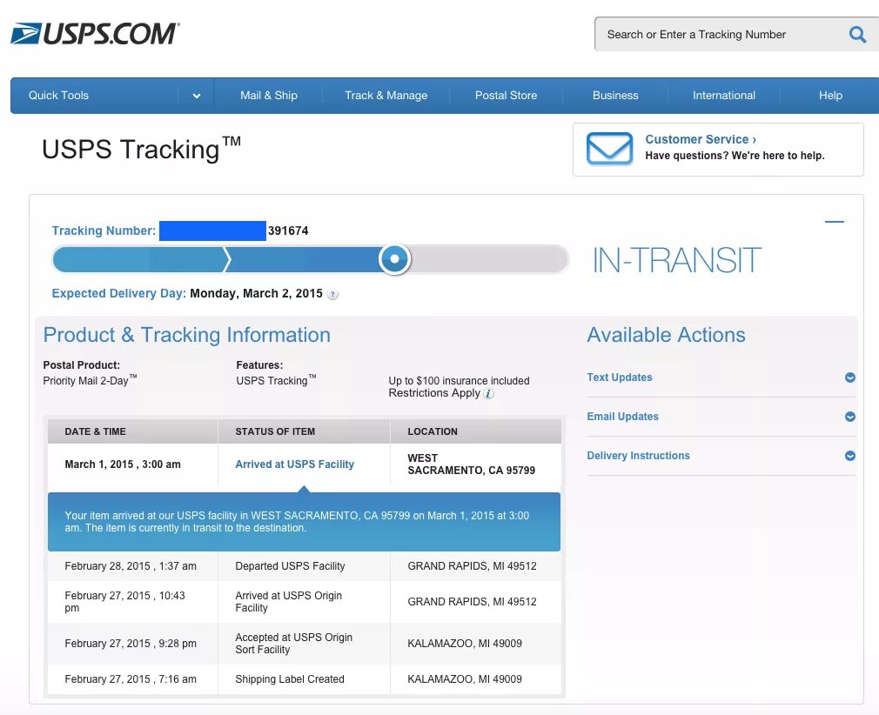Click the Available Actions heading
879x715 pixels.
(x=666, y=335)
